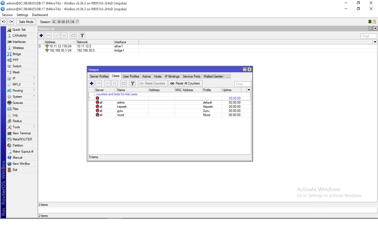The height and width of the screenshot is (241, 378).
Task: Toggle Safe Mode button
Action: click(26, 22)
